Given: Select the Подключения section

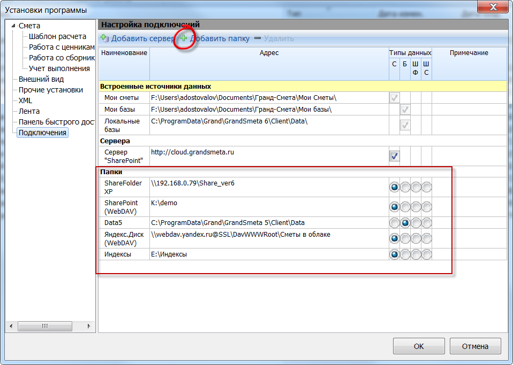Looking at the screenshot, I should point(42,133).
